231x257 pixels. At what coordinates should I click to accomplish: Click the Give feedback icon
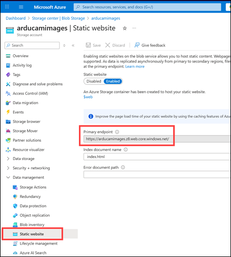click(137, 45)
